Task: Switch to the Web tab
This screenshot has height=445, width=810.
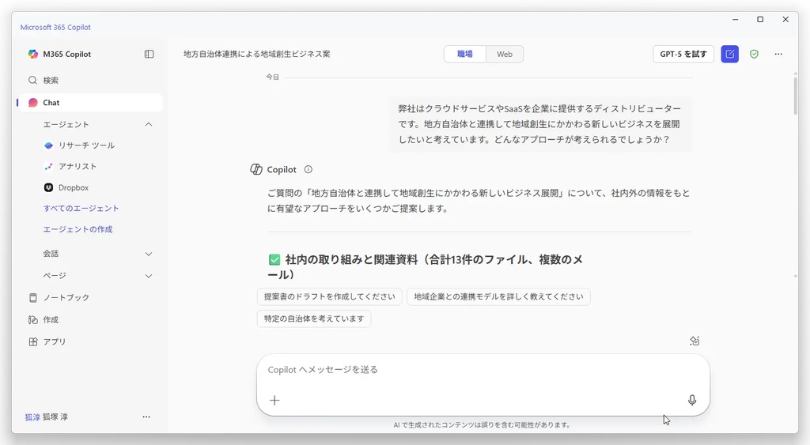Action: tap(505, 55)
